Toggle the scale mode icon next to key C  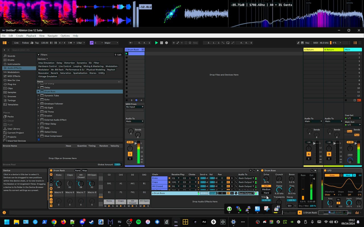92,43
